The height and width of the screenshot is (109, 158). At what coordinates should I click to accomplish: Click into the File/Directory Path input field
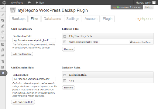click(x=34, y=40)
